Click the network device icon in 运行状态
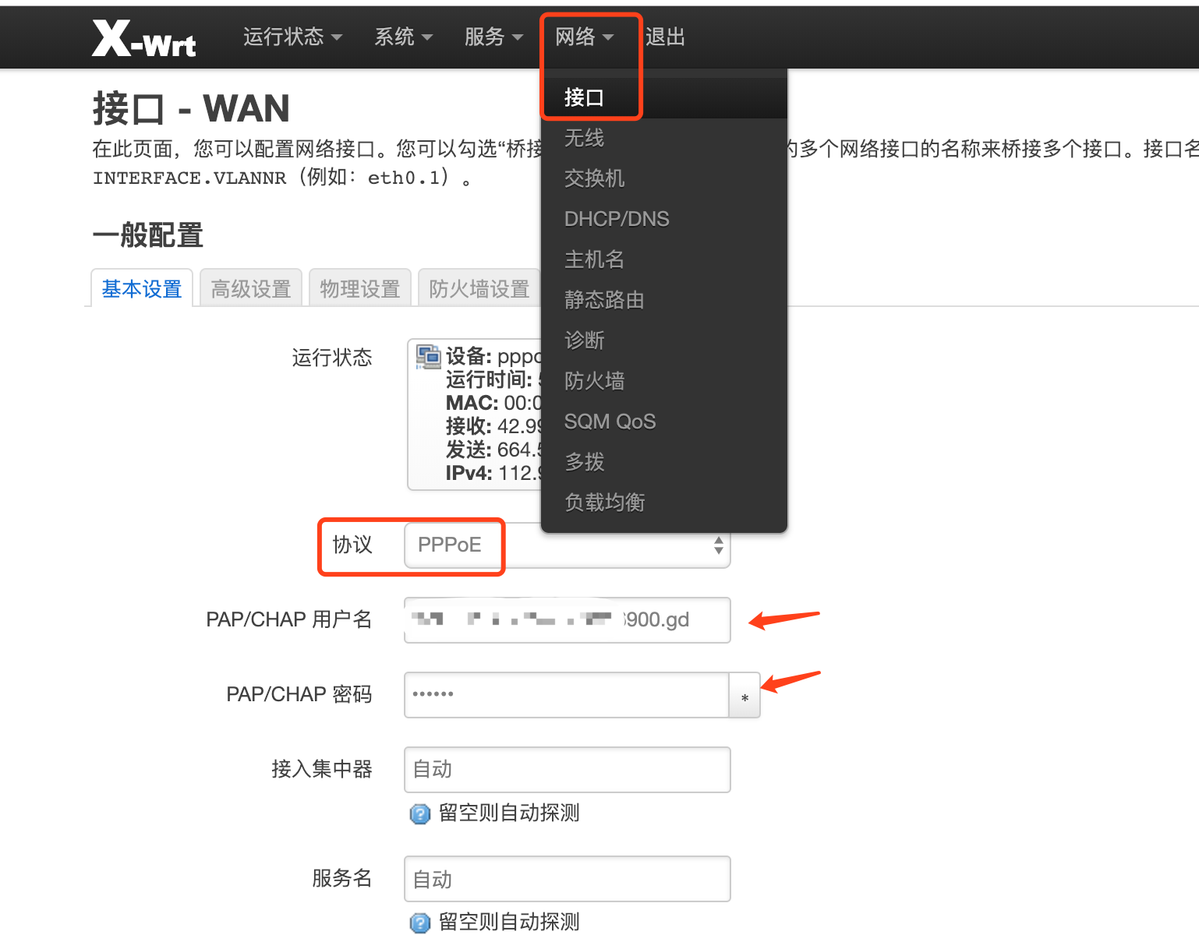Screen dimensions: 1199x949 pyautogui.click(x=428, y=357)
